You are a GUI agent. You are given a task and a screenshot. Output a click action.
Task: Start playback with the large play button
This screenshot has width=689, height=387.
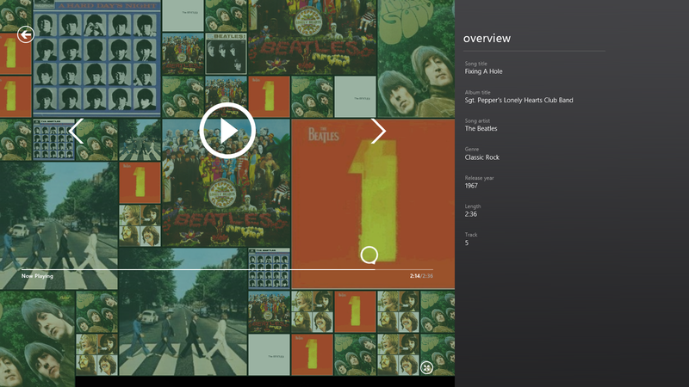227,131
